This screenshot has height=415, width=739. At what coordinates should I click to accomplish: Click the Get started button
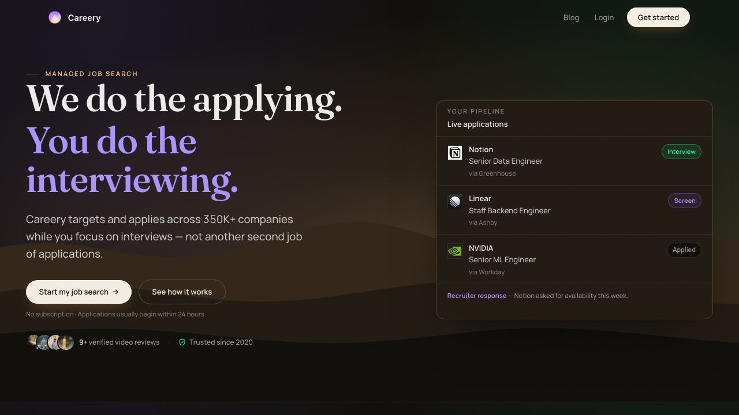coord(658,17)
